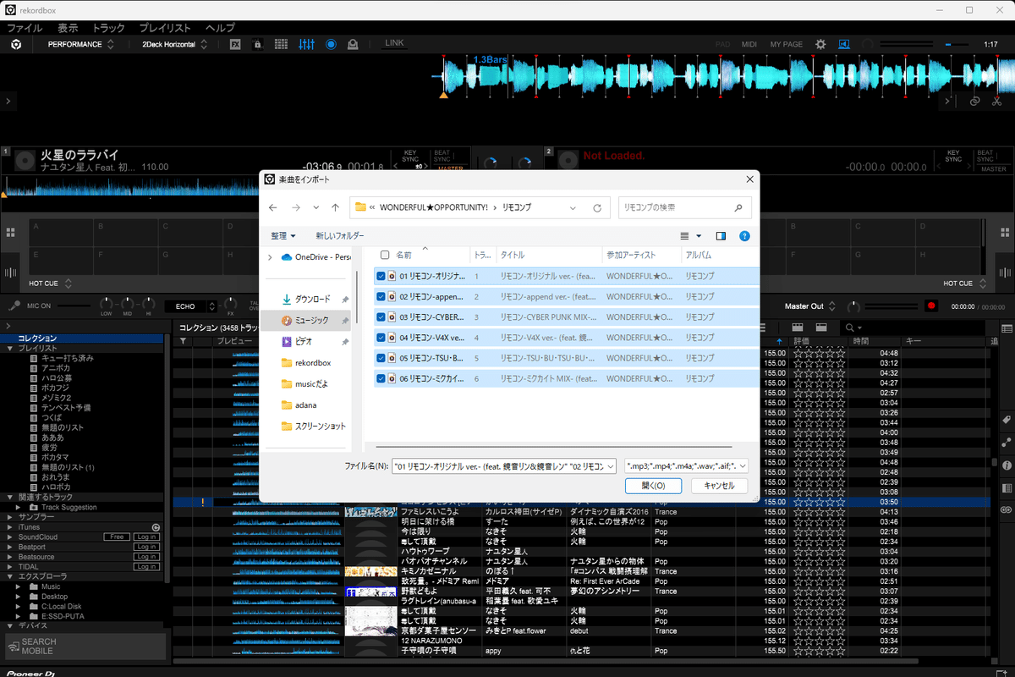The height and width of the screenshot is (677, 1015).
Task: Show the sampler grid panel icon
Action: (x=282, y=44)
